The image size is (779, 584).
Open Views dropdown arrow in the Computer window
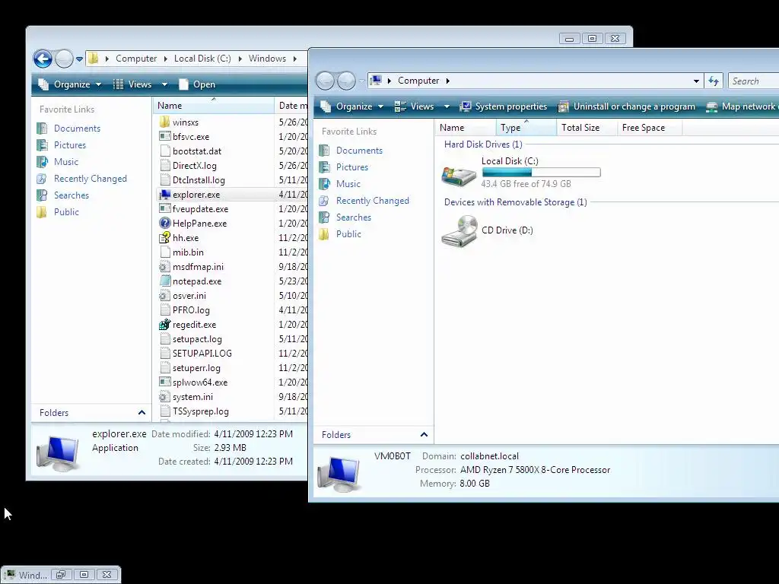(x=447, y=106)
